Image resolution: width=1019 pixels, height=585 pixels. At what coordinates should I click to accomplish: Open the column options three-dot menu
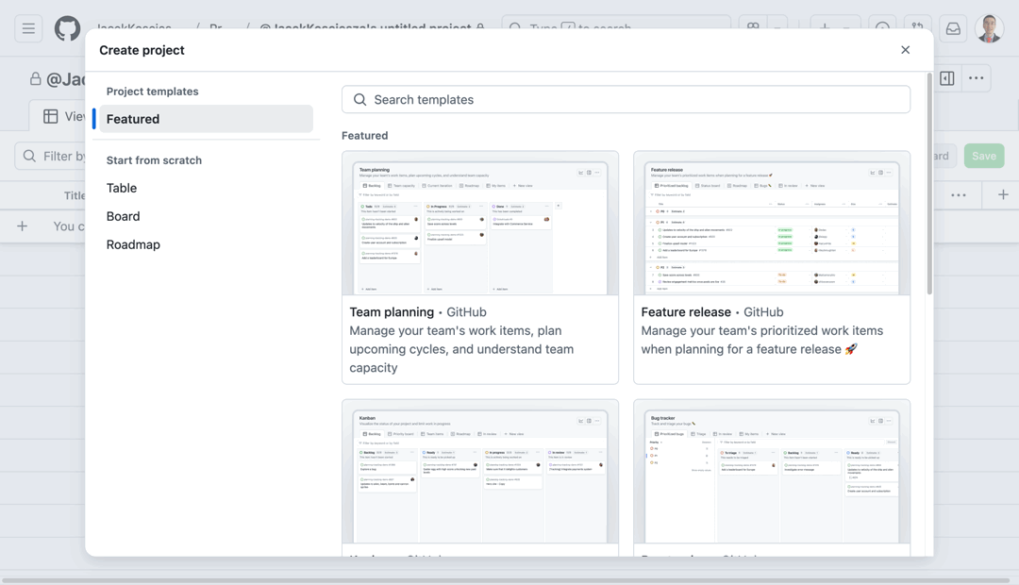click(x=959, y=195)
